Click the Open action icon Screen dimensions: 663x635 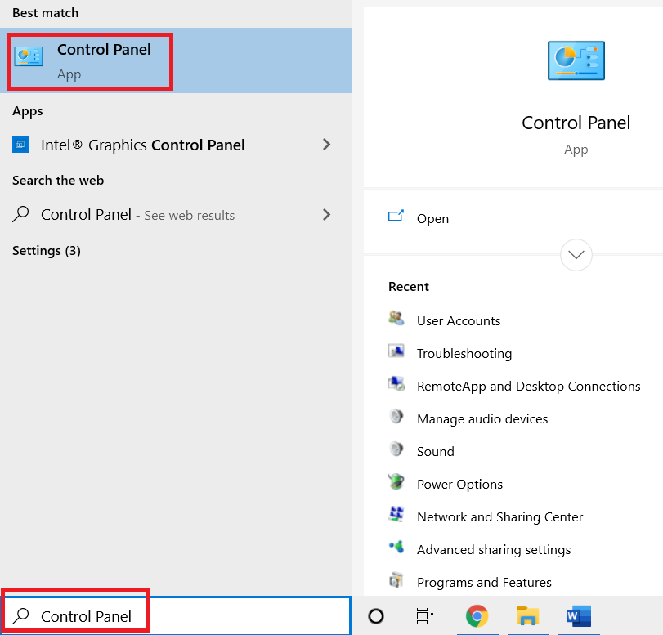396,216
